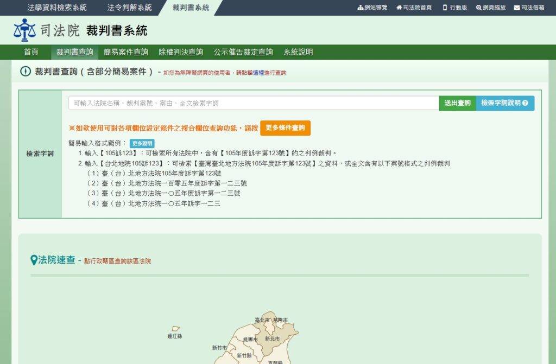Viewport: 556px width, 364px height.
Task: Click the map pin icon by 法院速查
Action: tap(34, 260)
